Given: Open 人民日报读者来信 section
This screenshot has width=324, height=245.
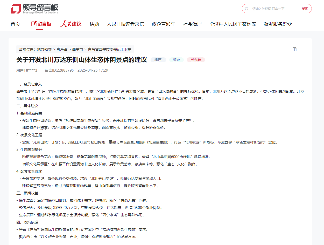Looking at the screenshot, I should click(125, 24).
